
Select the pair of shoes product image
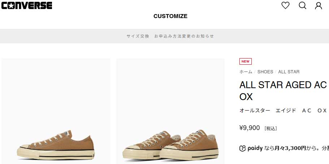pyautogui.click(x=170, y=111)
